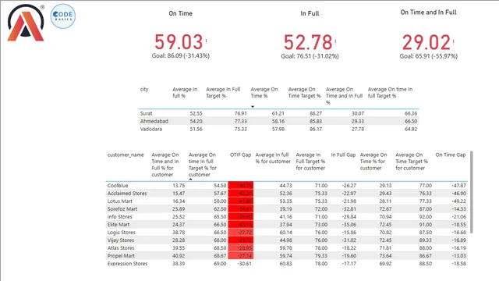Click On Time Gap value -47.87
This screenshot has width=499, height=281.
(458, 186)
